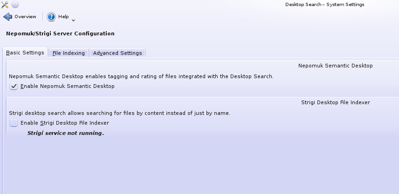Expand the Help dropdown arrow
The width and height of the screenshot is (399, 194).
coord(73,20)
